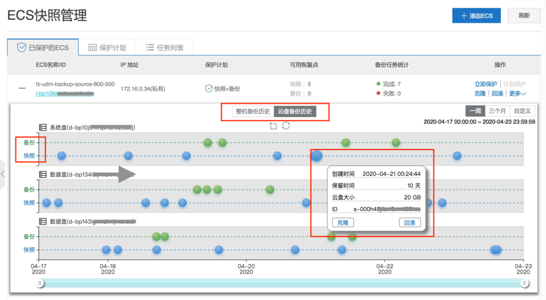Click the shield icon in 保护计划 column
This screenshot has height=300, width=546.
(x=208, y=89)
